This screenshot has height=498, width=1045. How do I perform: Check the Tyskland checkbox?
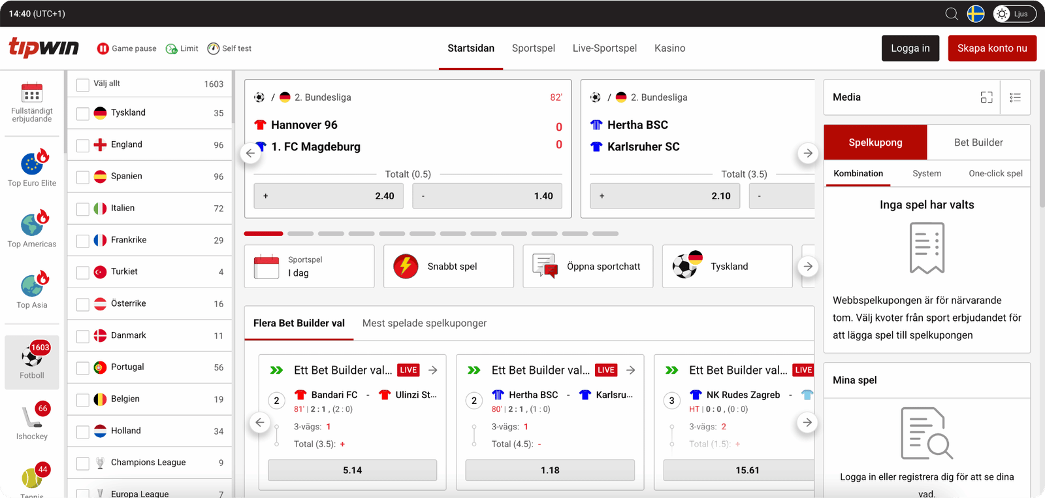point(83,114)
